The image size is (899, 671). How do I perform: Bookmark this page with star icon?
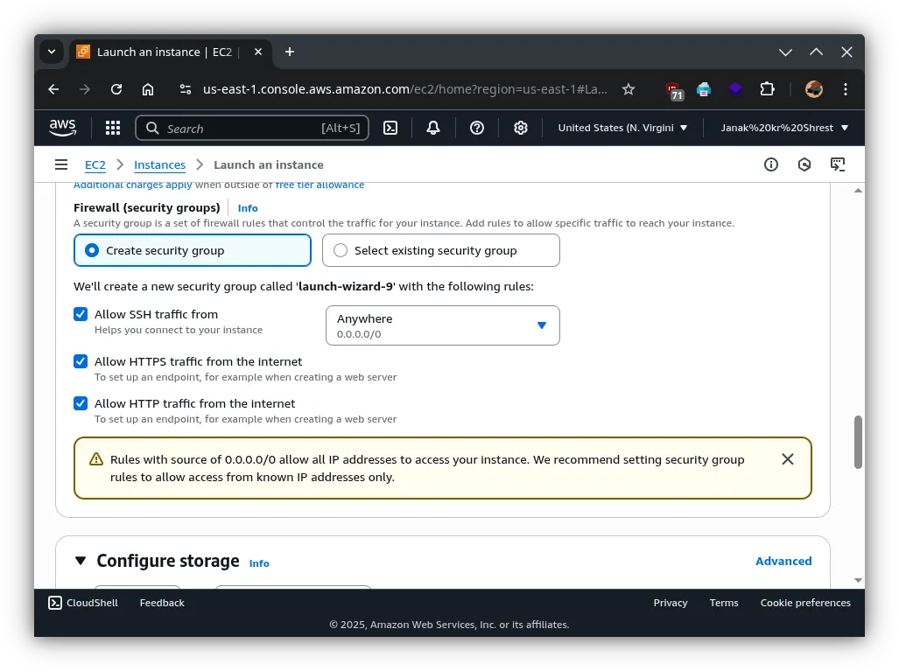[x=628, y=89]
